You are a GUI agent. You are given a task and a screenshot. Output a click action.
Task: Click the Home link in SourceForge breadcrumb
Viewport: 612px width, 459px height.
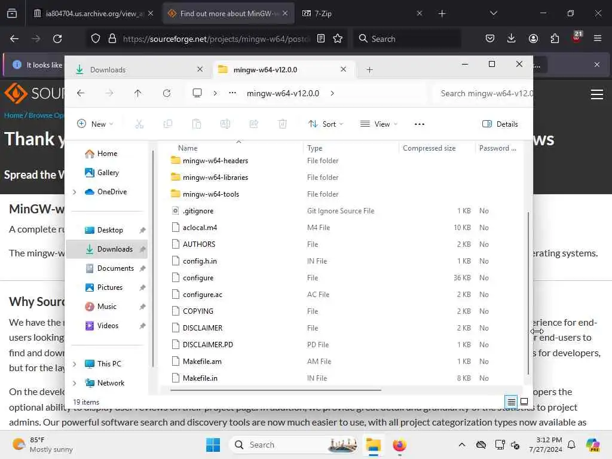[x=13, y=115]
